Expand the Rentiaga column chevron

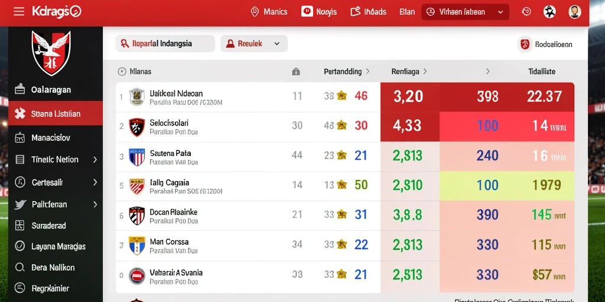click(425, 71)
